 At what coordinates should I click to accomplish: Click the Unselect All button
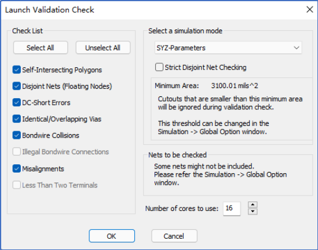coord(103,48)
